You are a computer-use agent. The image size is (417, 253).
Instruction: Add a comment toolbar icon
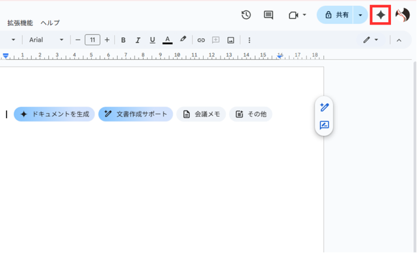[216, 40]
